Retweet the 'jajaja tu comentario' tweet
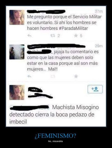 pos(53,76)
